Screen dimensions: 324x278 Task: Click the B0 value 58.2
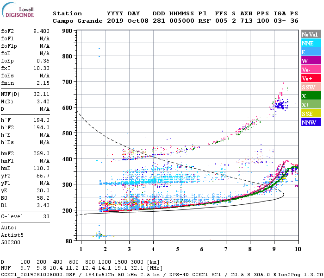point(43,198)
